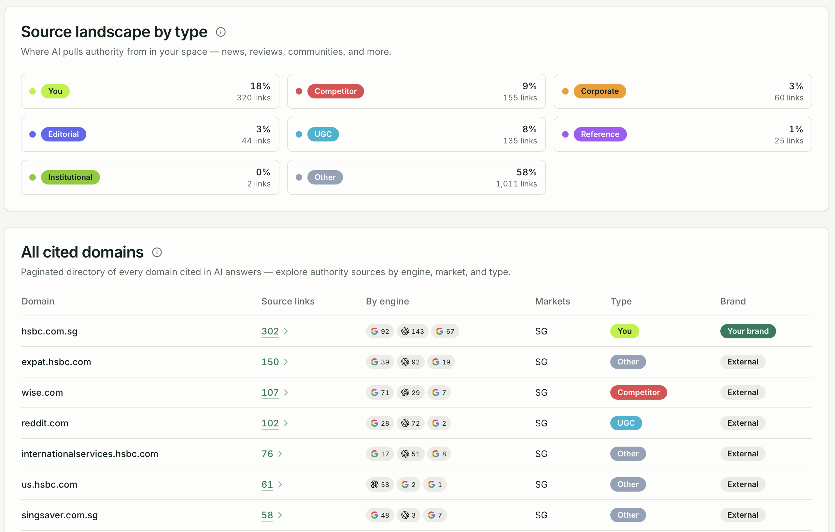Open the Reference source type card
Screen dimensions: 835x532
pyautogui.click(x=682, y=134)
